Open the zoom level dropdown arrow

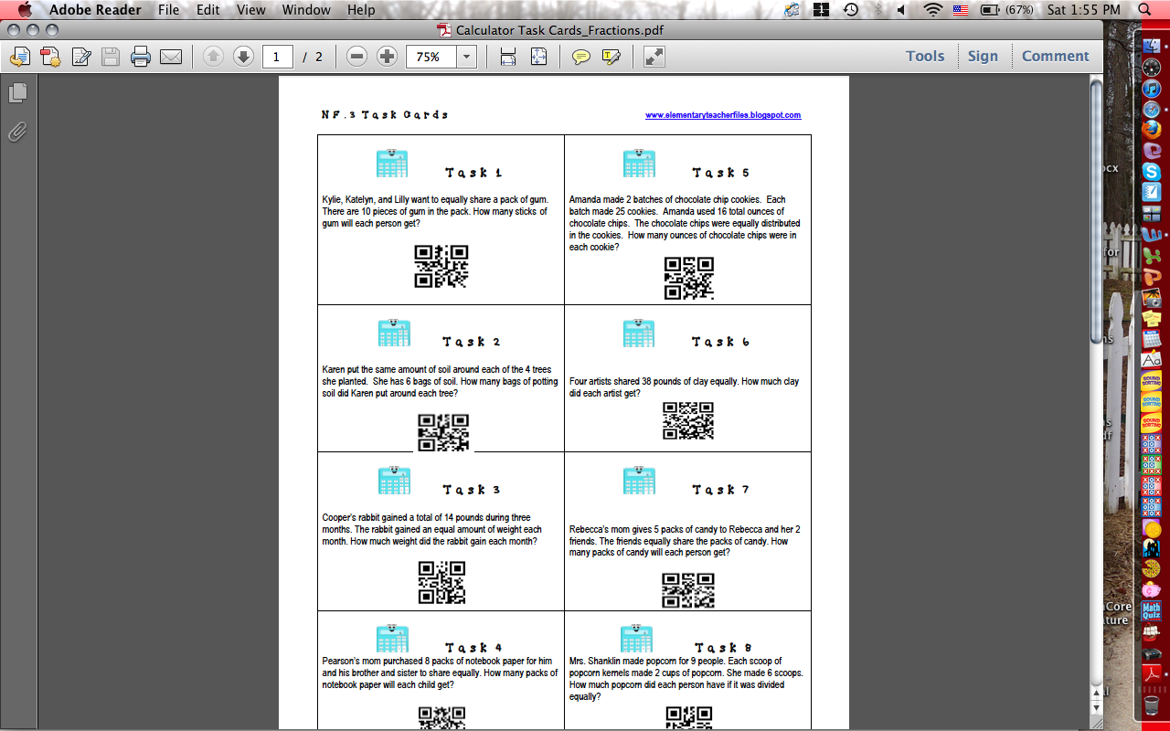467,57
